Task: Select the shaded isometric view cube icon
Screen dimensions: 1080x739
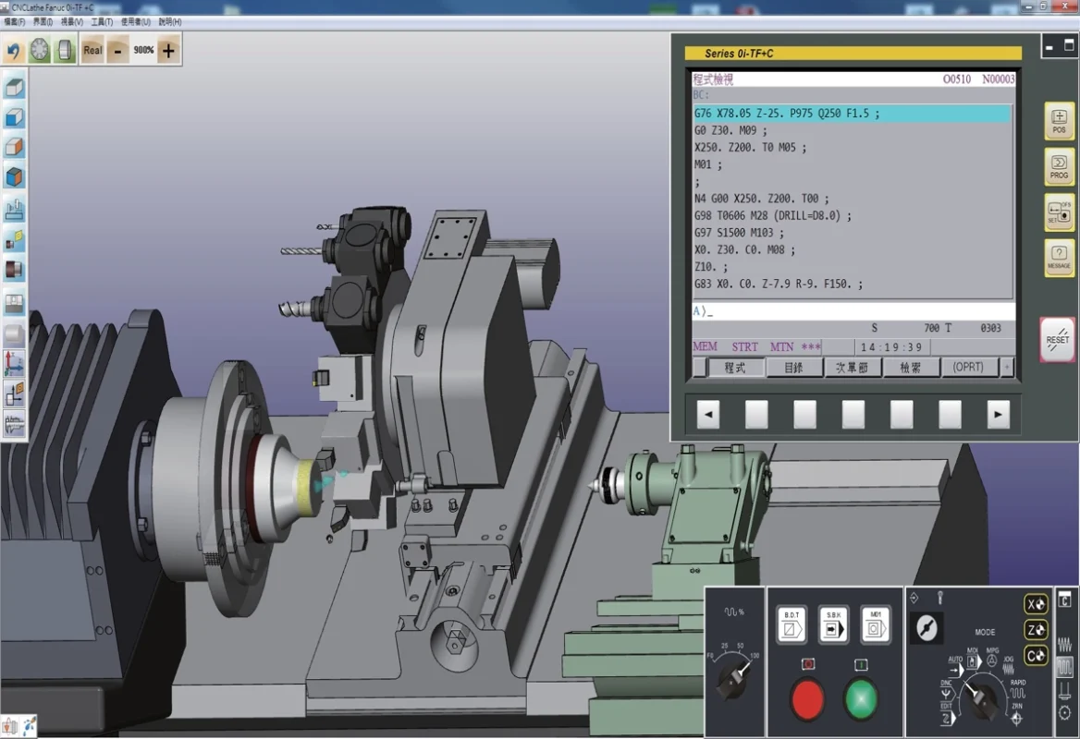Action: click(x=13, y=176)
